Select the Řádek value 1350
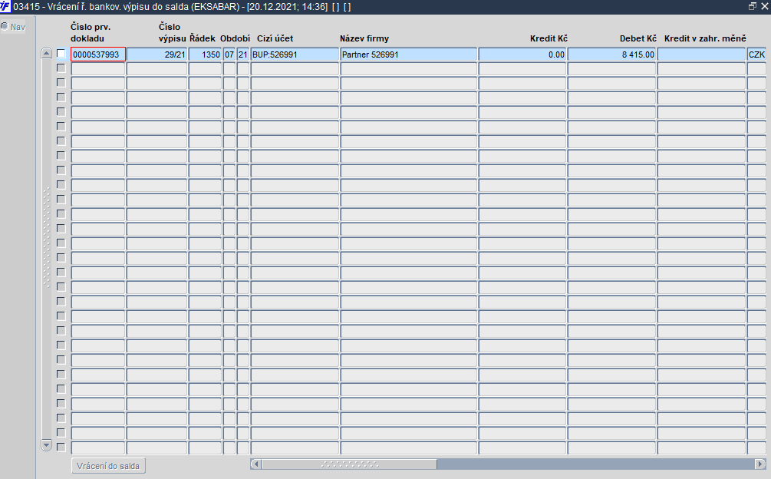This screenshot has height=479, width=771. click(205, 55)
